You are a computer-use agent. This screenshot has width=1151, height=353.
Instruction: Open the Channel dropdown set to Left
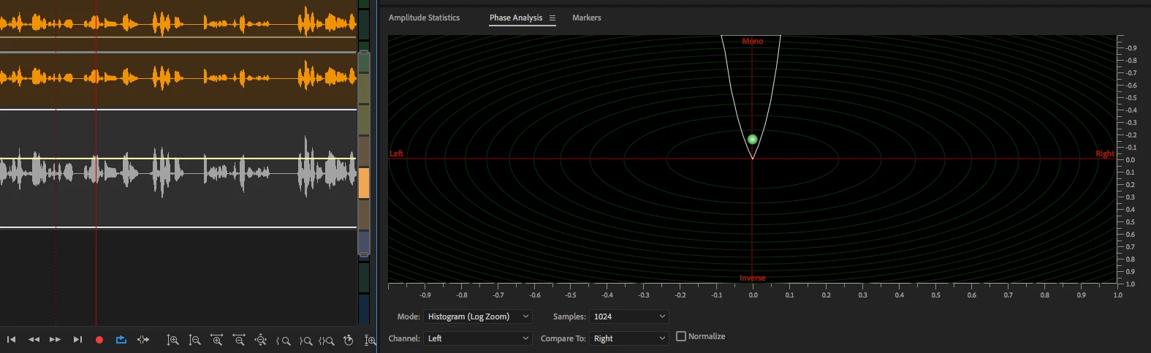[x=478, y=338]
